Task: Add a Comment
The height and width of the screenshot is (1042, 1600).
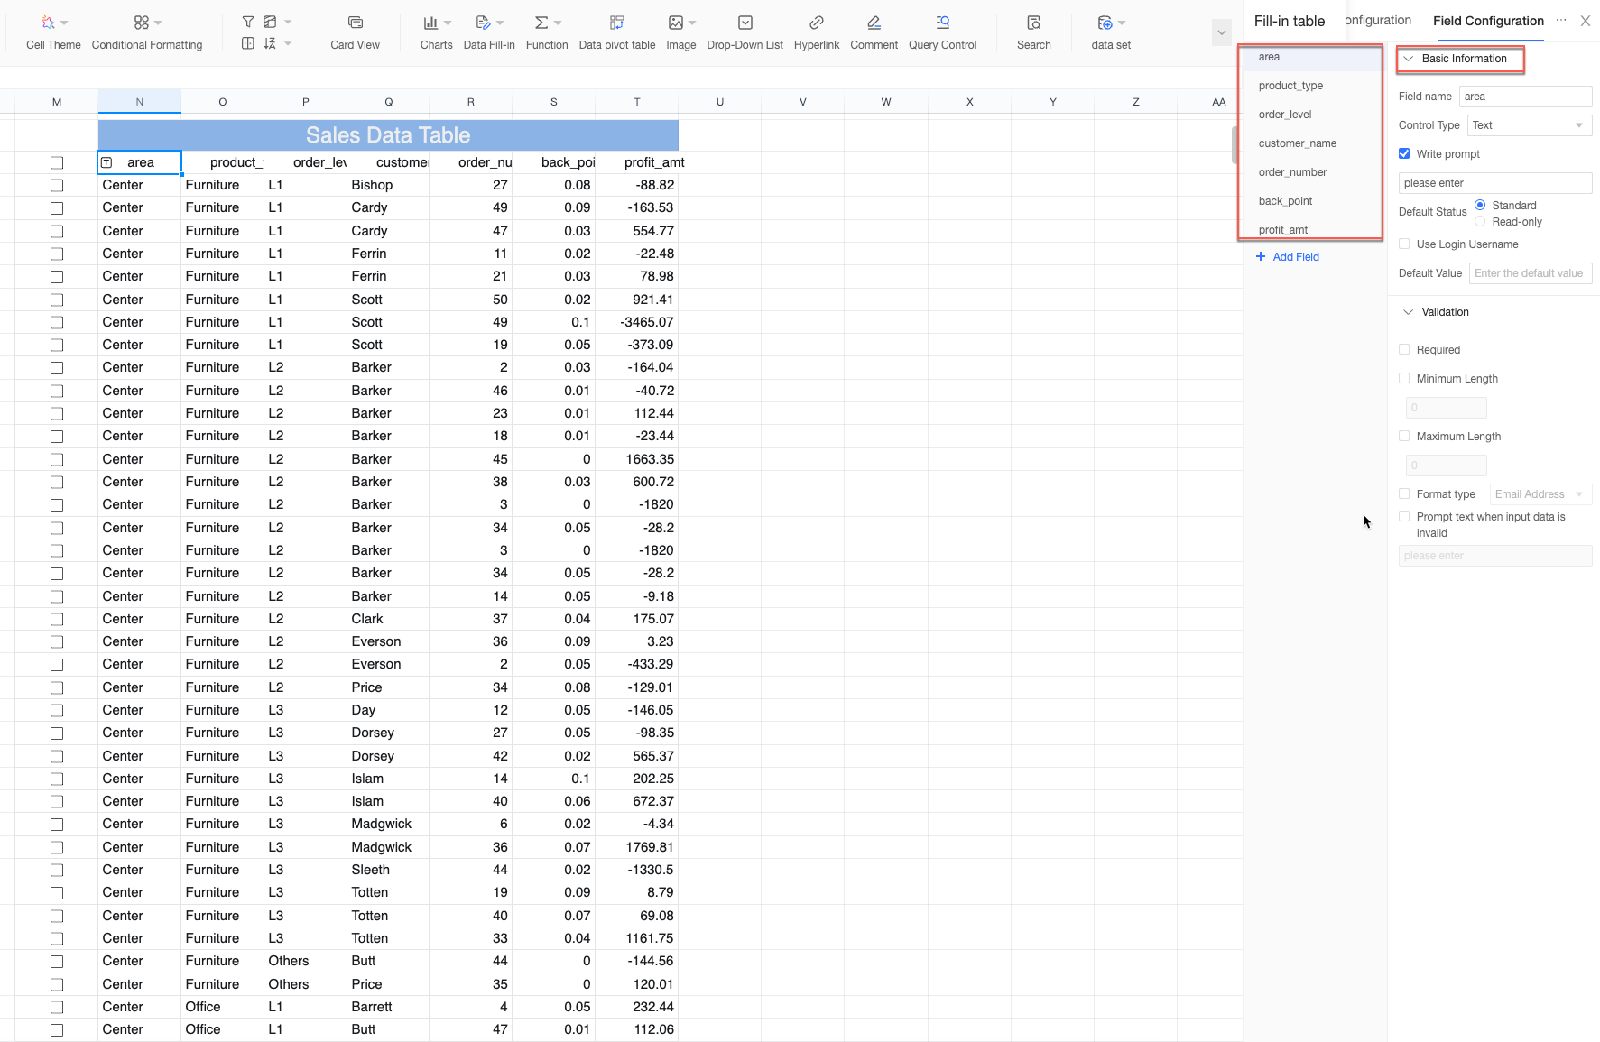Action: click(x=874, y=32)
